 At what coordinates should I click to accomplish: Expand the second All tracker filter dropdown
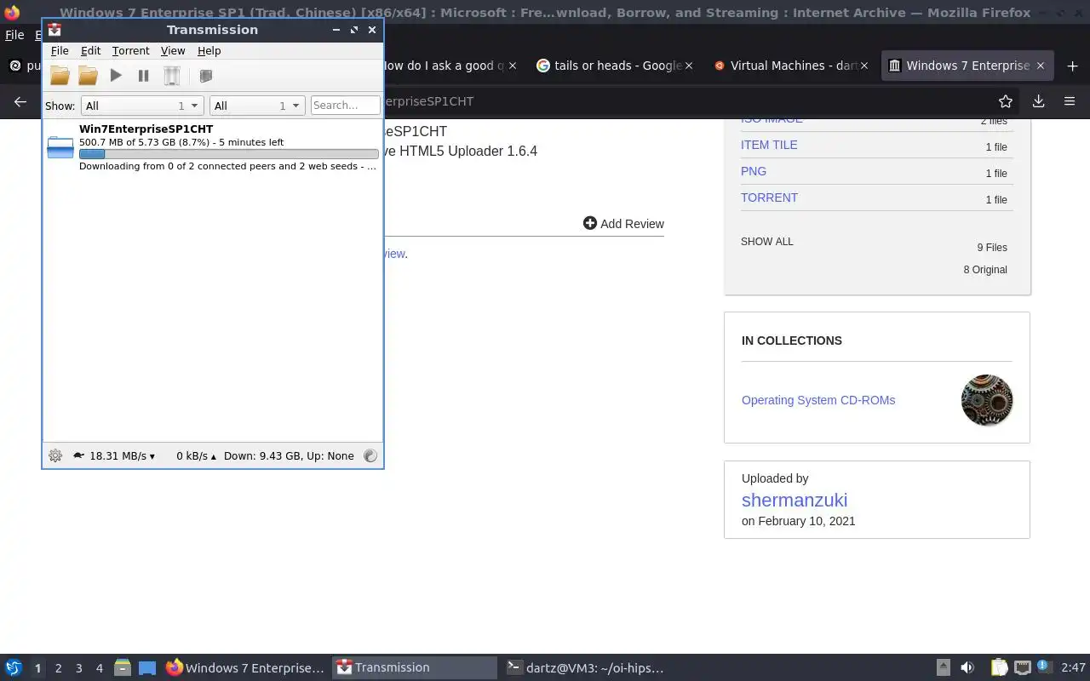[257, 106]
